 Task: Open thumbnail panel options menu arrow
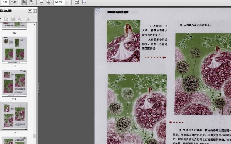coord(0,19)
